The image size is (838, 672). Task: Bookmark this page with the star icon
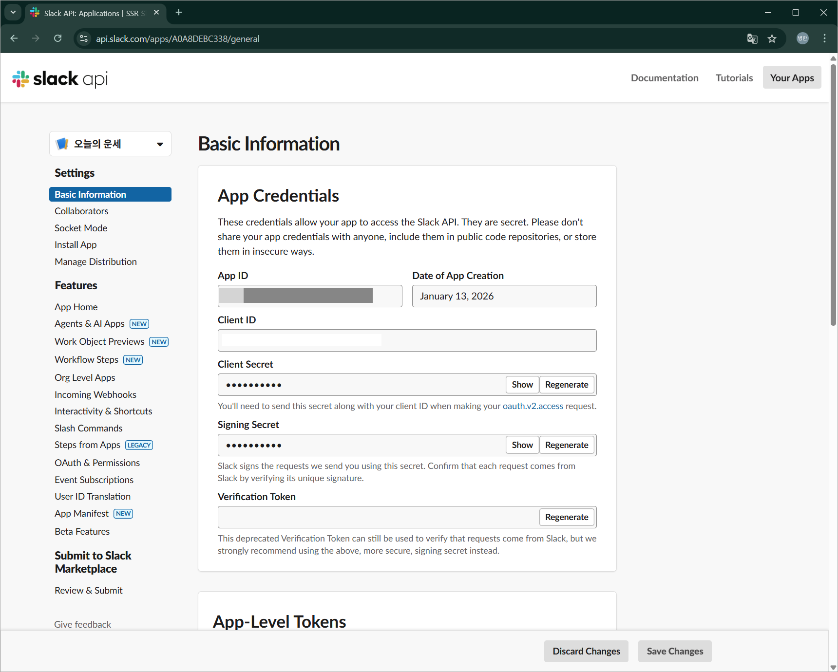click(x=772, y=38)
